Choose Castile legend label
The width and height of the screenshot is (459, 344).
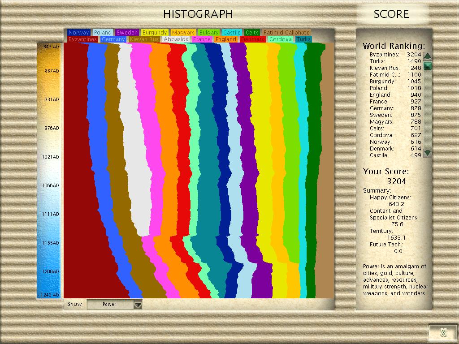tap(232, 32)
